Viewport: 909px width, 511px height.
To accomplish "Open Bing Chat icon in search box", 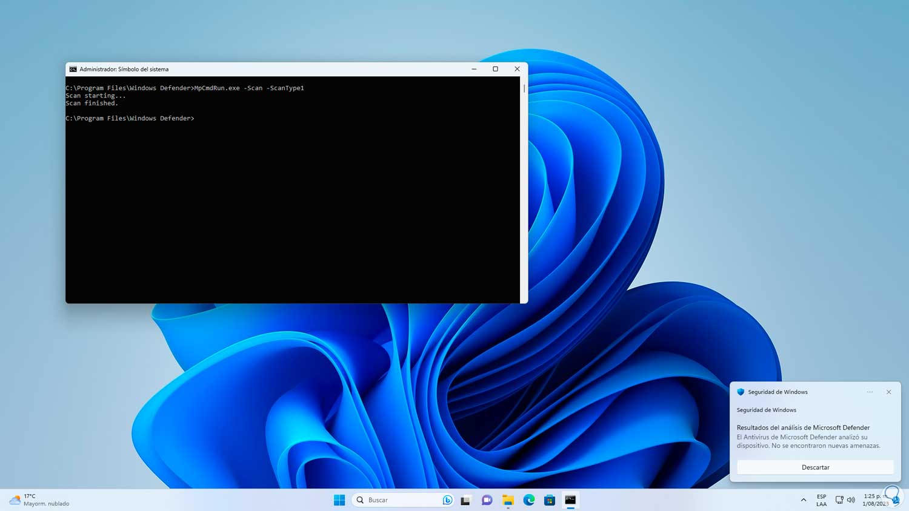I will coord(447,500).
